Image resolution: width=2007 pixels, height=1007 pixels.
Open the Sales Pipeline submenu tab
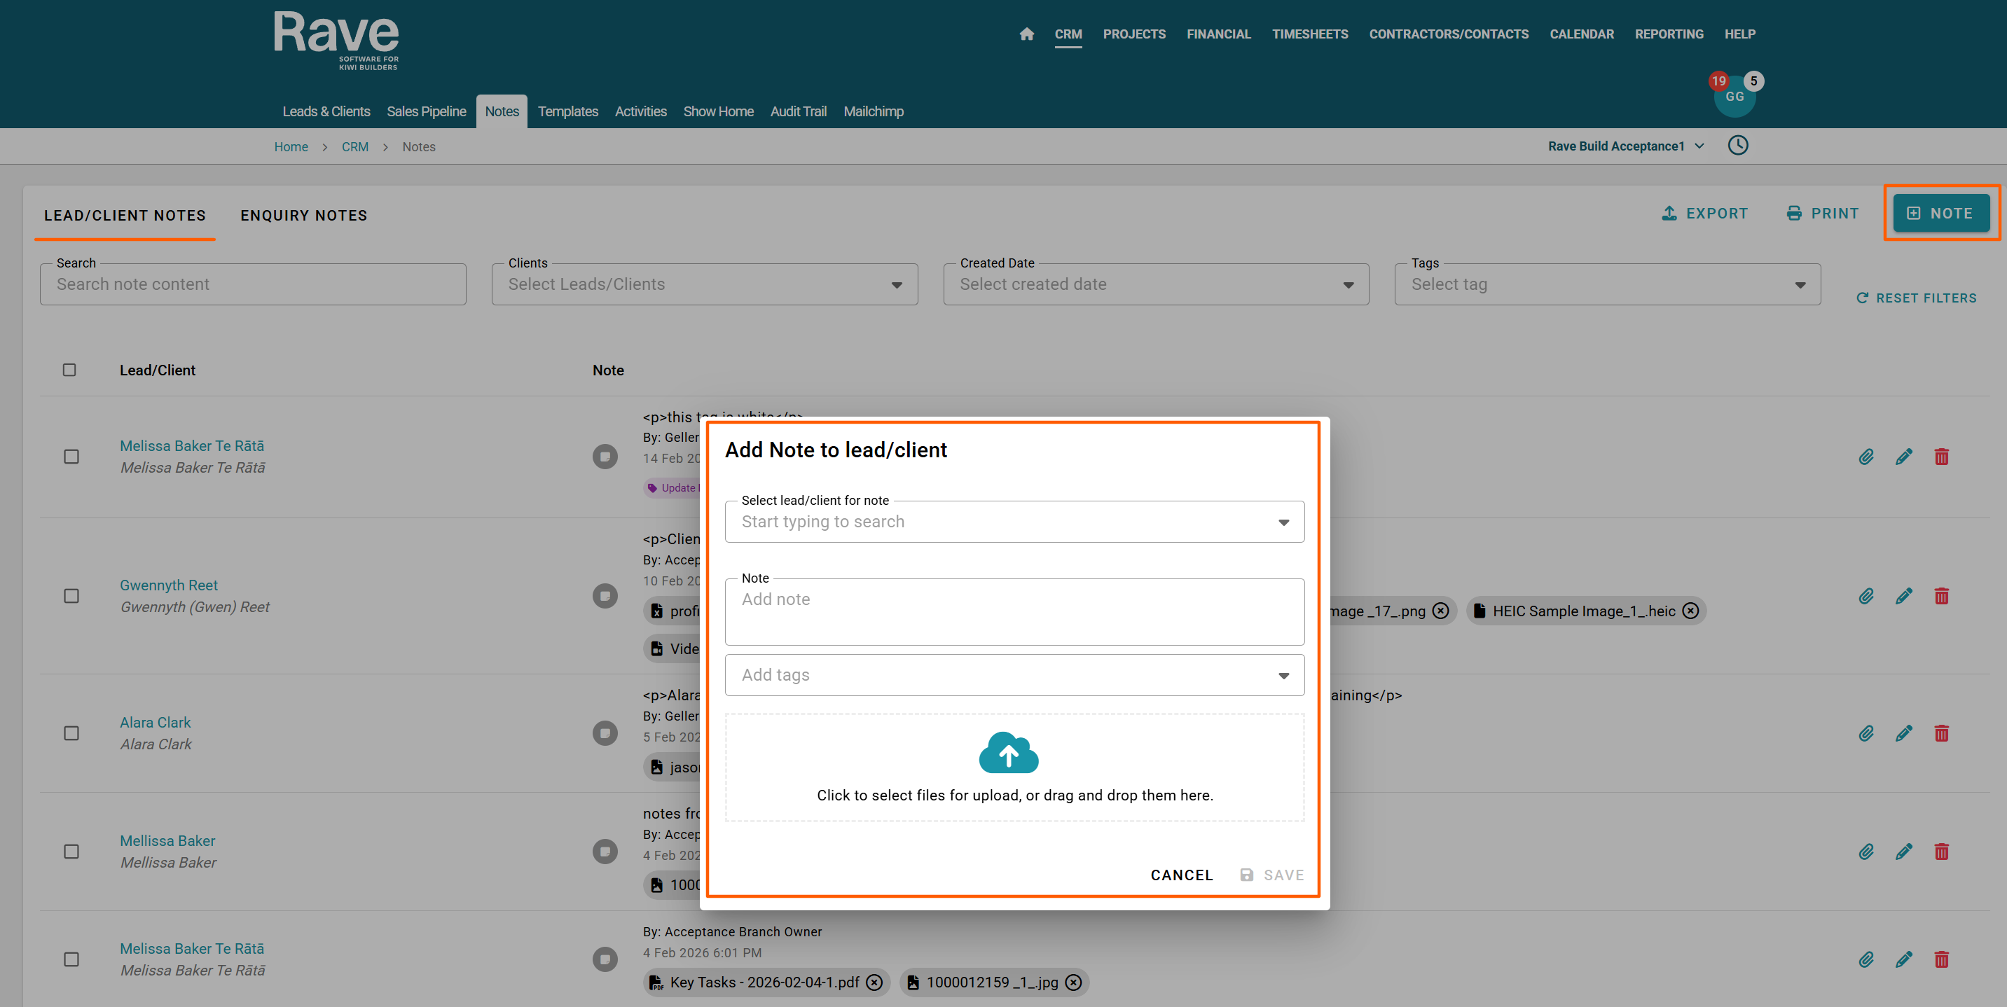tap(426, 111)
